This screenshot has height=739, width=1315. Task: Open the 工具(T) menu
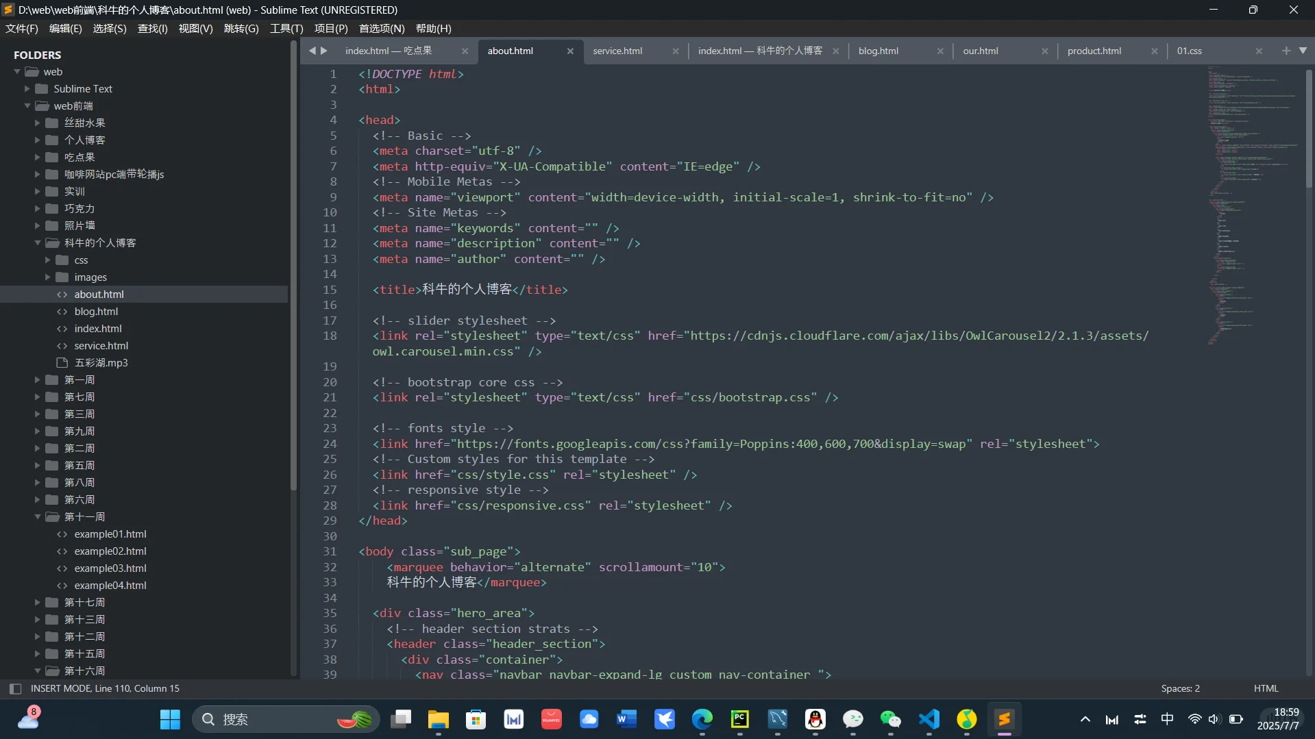click(x=286, y=29)
